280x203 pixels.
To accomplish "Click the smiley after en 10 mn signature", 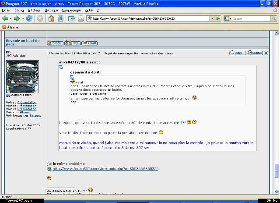I will [x=91, y=189].
